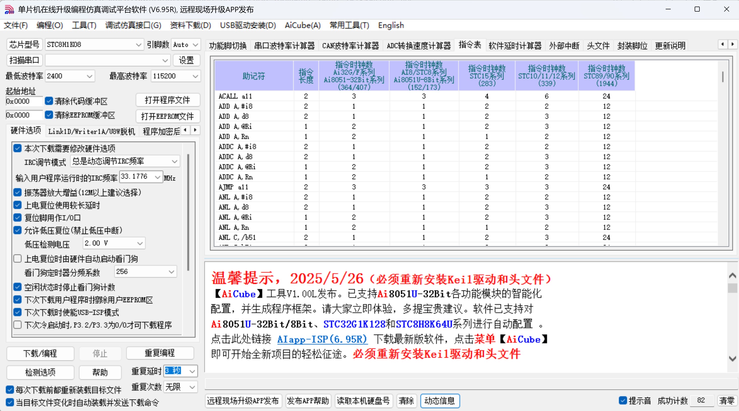Switch to 软件延时计算器 tab

tap(515, 46)
